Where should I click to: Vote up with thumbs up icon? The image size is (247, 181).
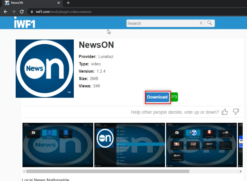click(x=225, y=112)
